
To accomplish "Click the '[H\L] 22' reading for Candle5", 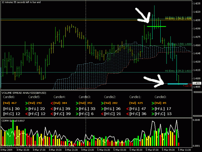I will point(37,109).
